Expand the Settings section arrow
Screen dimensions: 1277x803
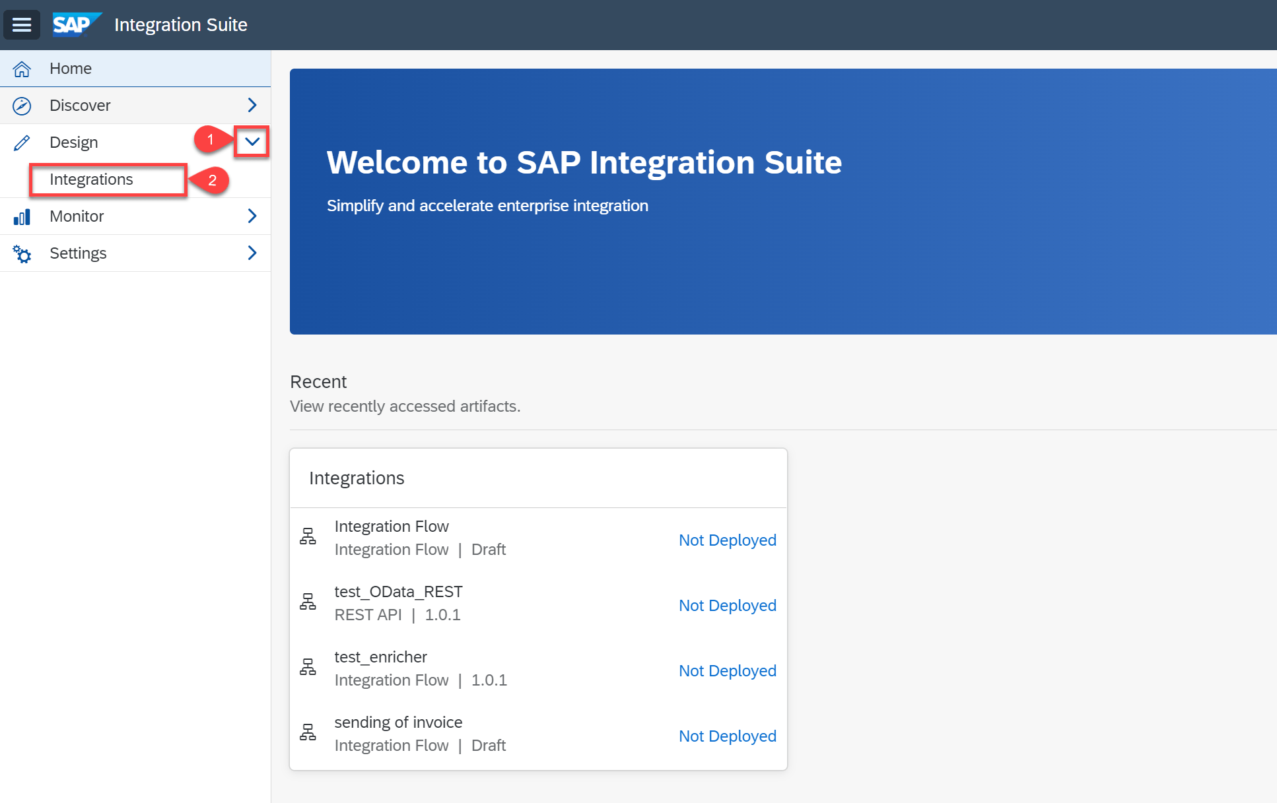(x=252, y=253)
